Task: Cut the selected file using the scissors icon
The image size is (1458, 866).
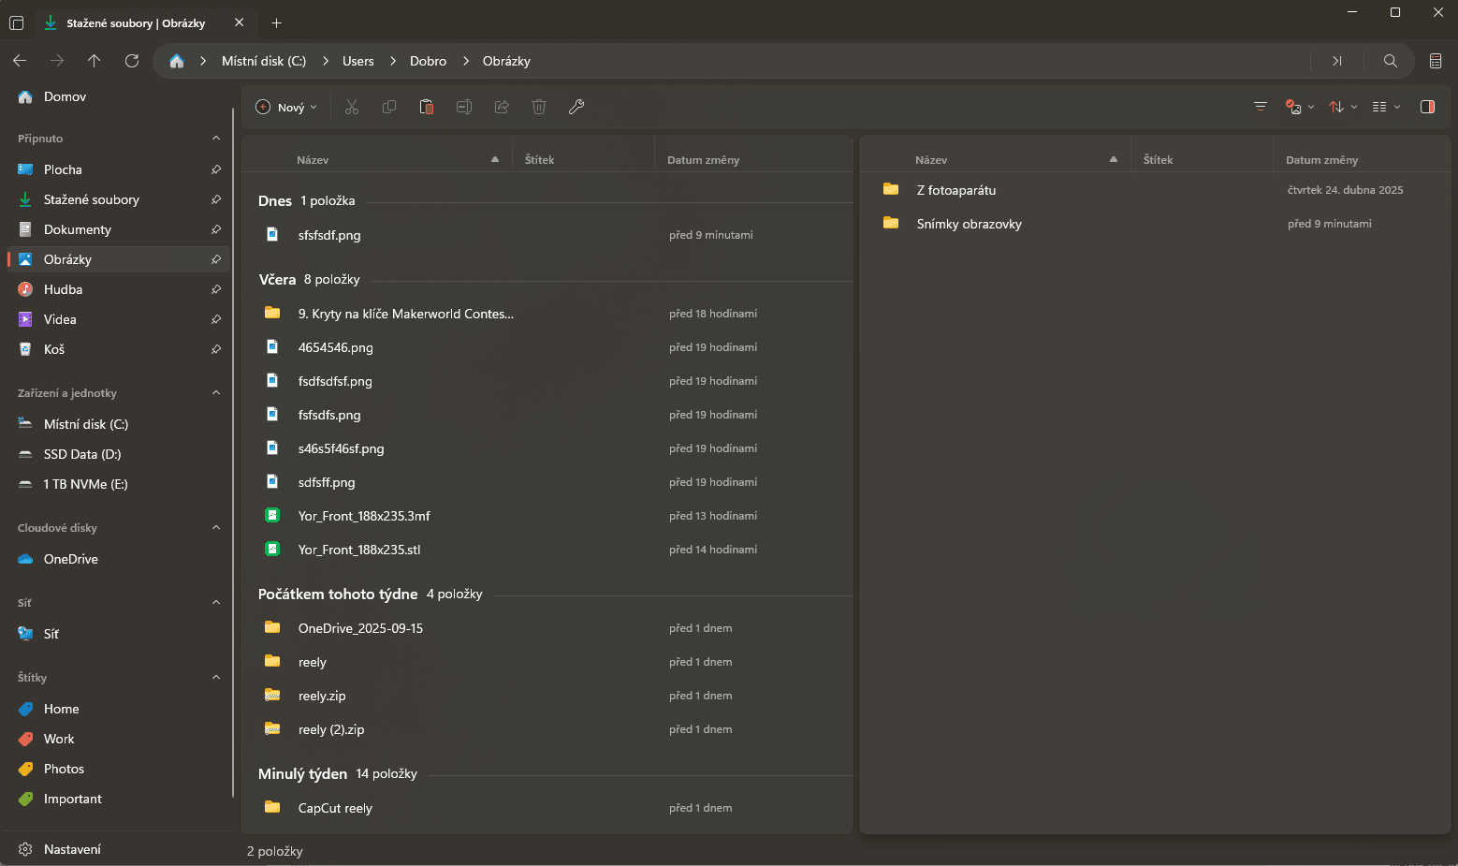Action: [352, 106]
